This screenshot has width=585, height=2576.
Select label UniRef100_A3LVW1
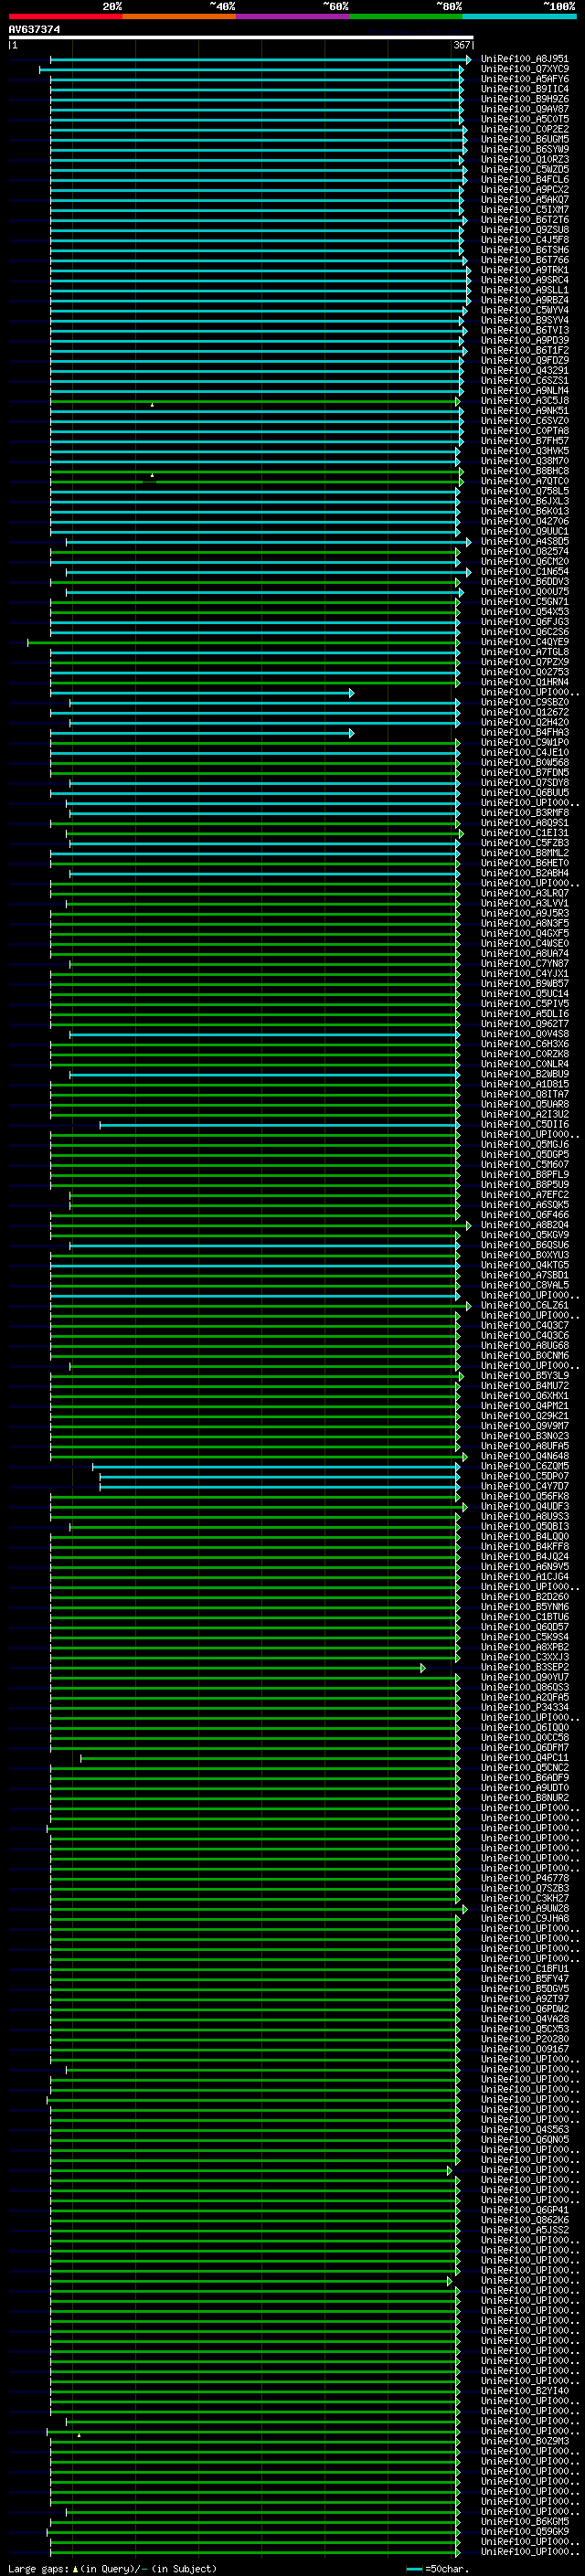click(524, 903)
